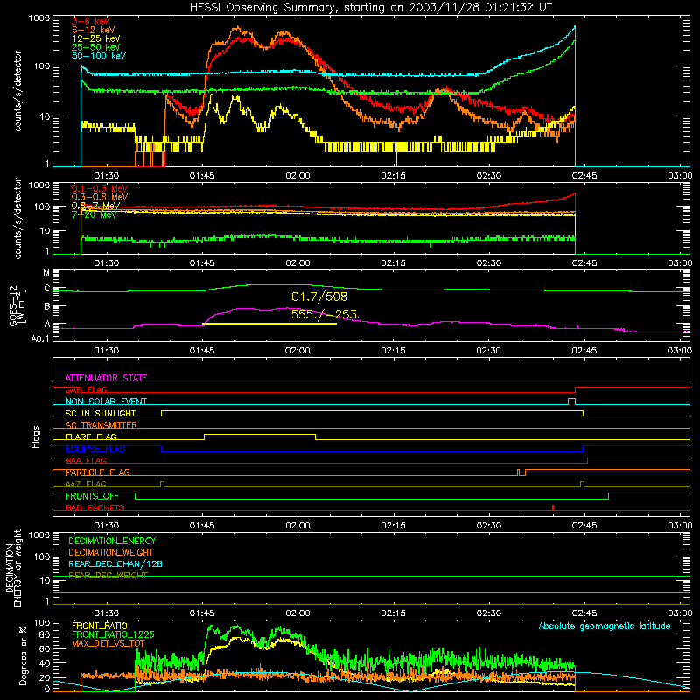Click 'Absolute geomagnetic latitude' label
Screen dimensions: 700x700
[605, 626]
